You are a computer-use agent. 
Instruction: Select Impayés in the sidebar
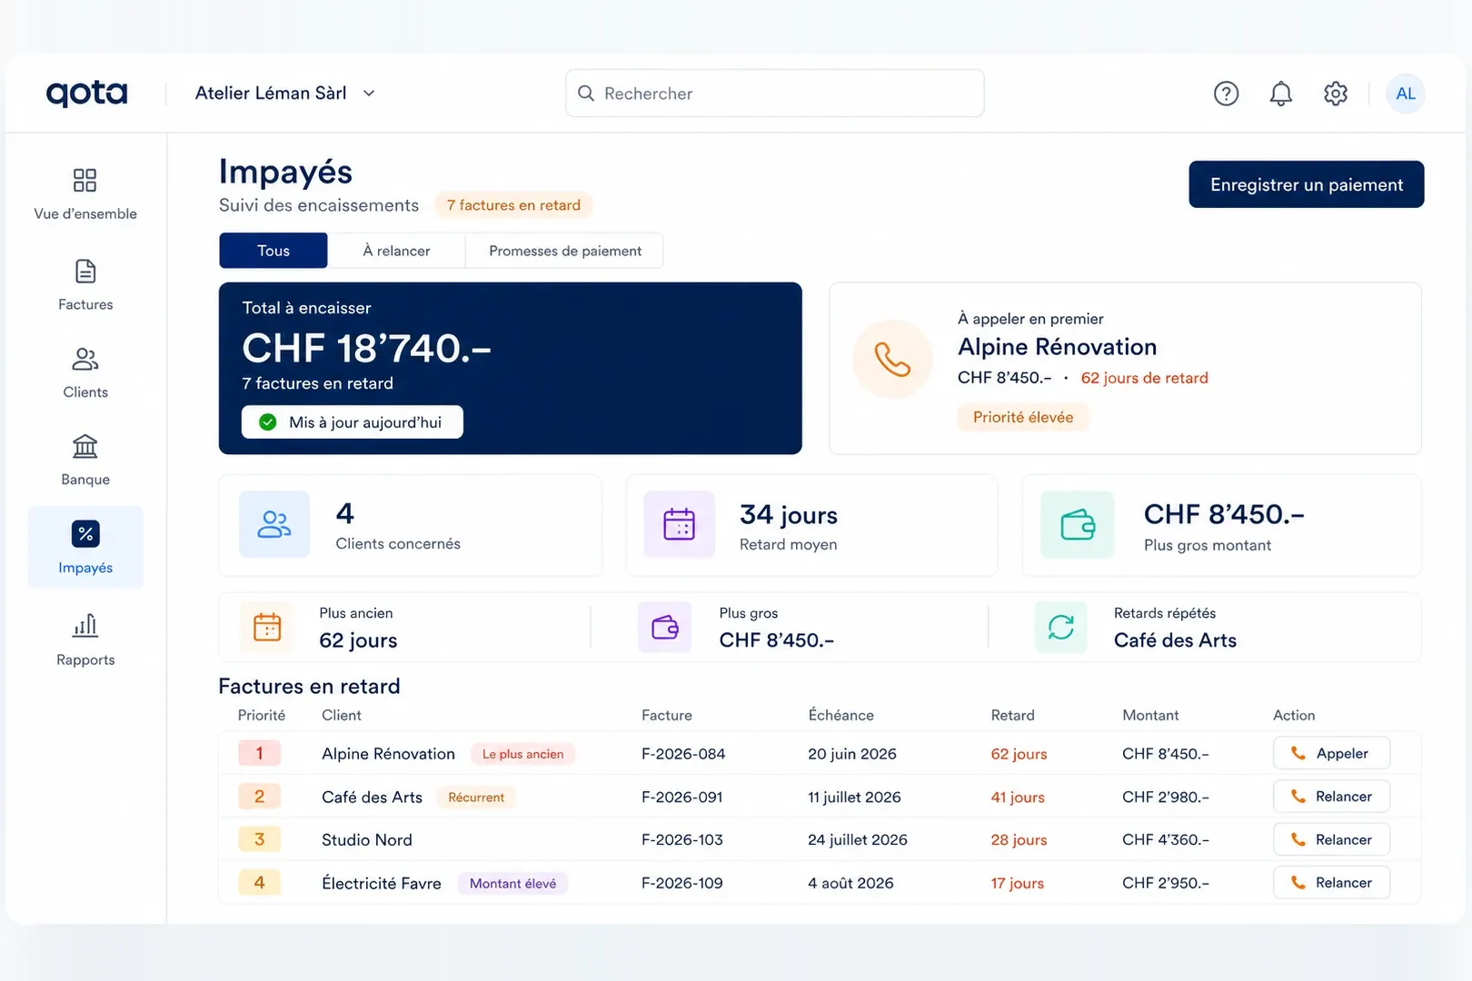[85, 547]
